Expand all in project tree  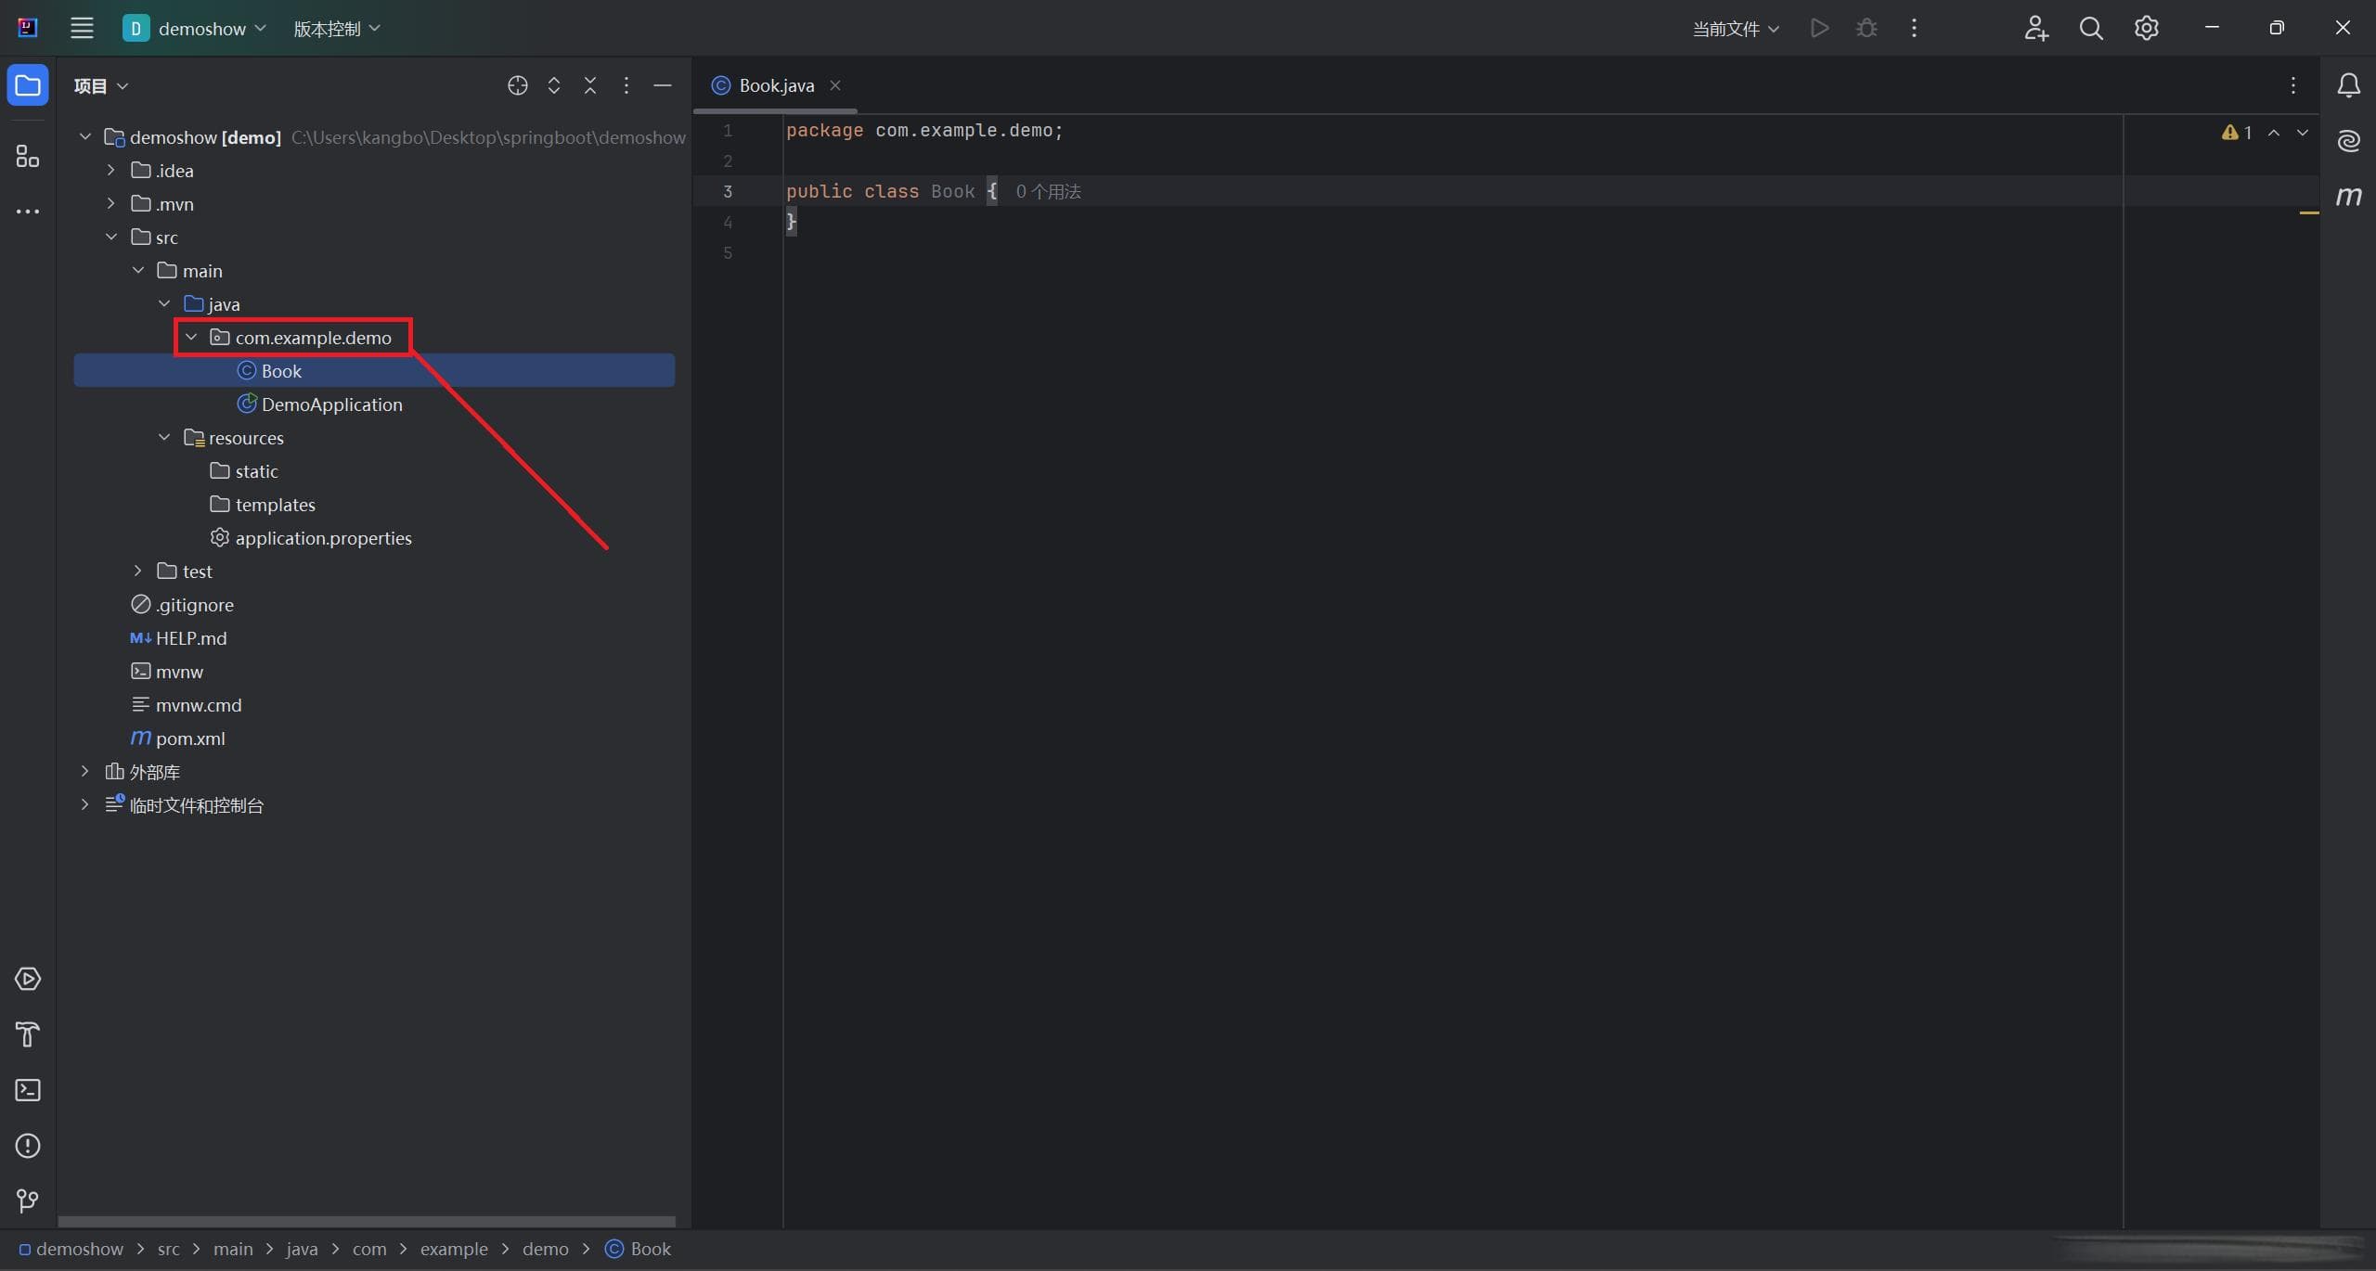pyautogui.click(x=554, y=85)
